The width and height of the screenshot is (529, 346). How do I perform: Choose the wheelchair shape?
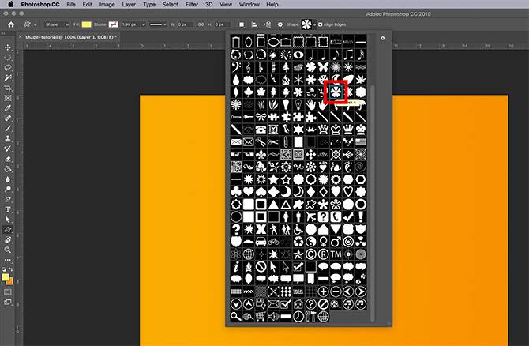click(x=298, y=229)
